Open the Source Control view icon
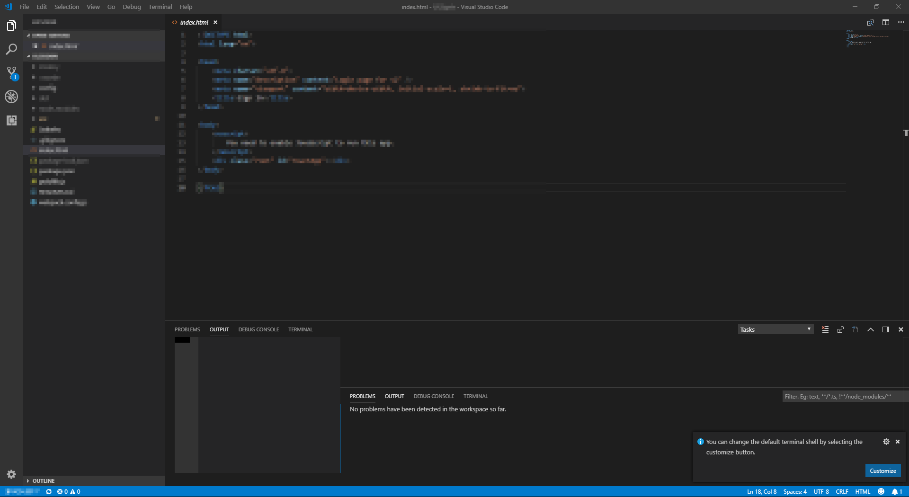Image resolution: width=909 pixels, height=497 pixels. pos(11,73)
